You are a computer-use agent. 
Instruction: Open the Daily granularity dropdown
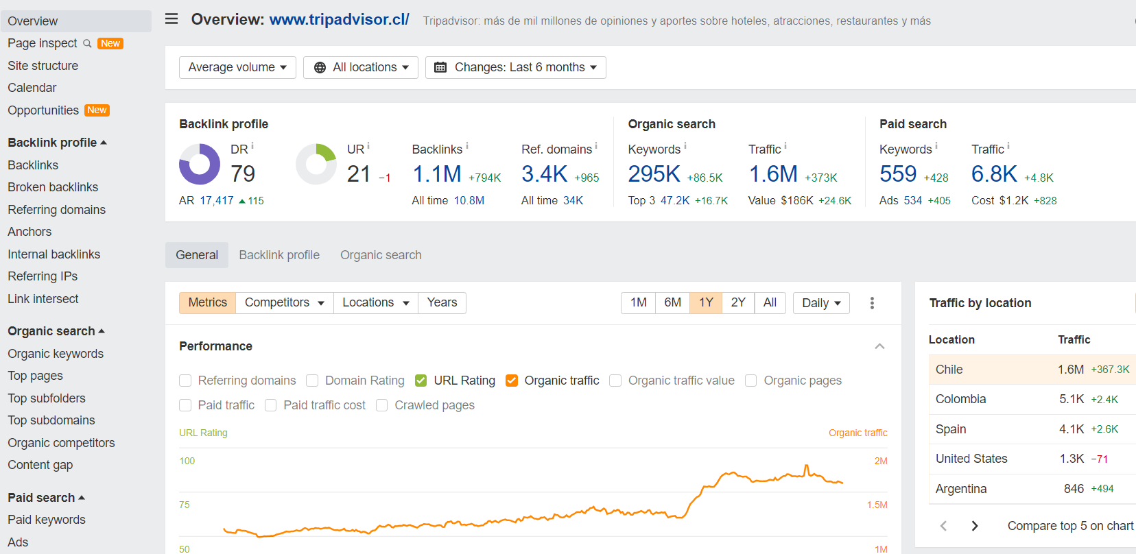(821, 303)
